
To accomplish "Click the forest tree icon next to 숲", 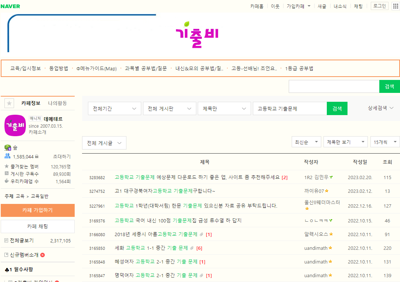I will click(7, 147).
